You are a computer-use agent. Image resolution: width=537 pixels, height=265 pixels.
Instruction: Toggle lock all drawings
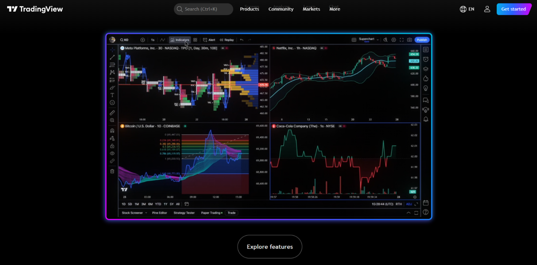coord(112,146)
